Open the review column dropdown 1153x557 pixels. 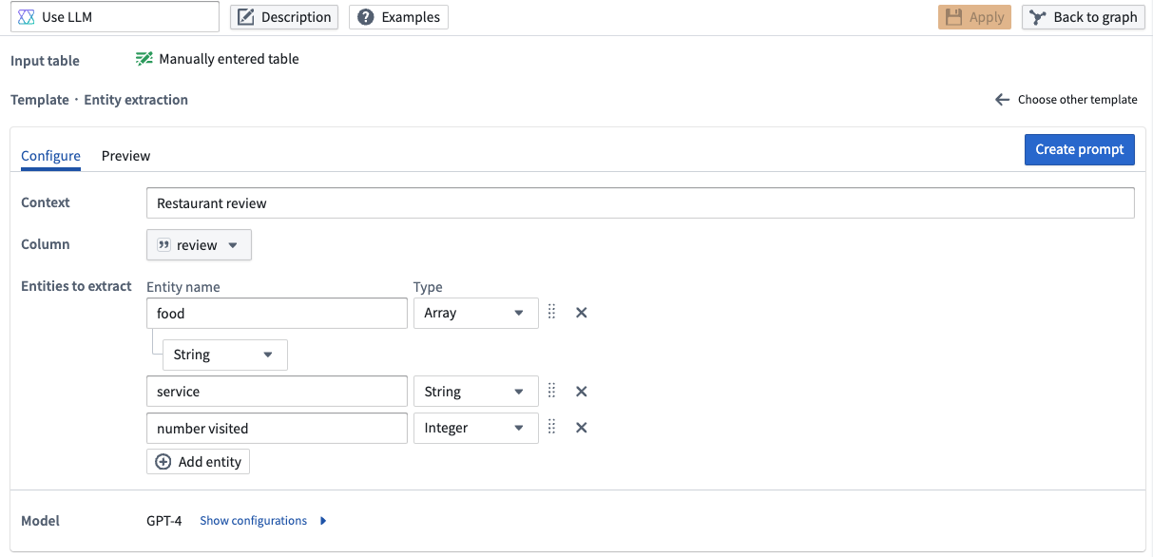(199, 245)
